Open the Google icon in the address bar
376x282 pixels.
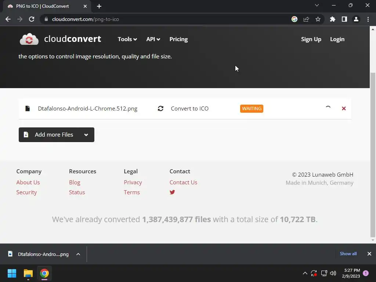[294, 19]
